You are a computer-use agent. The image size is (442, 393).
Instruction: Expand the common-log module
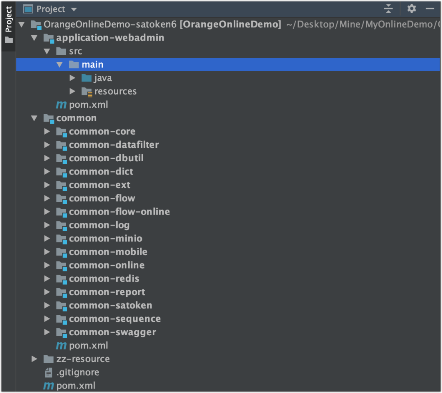coord(47,225)
